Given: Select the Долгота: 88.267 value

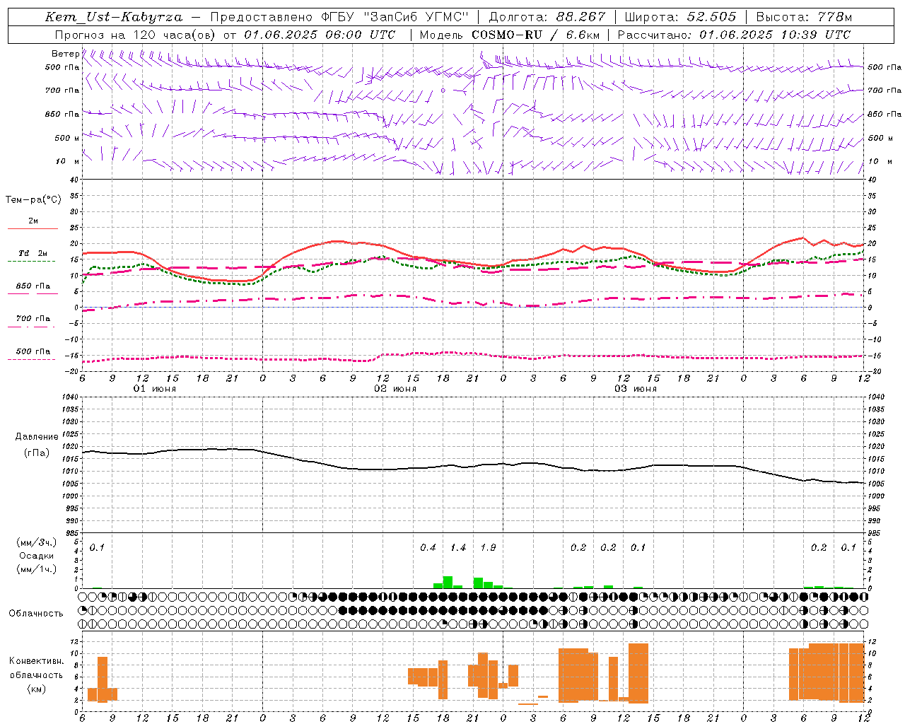Looking at the screenshot, I should pyautogui.click(x=547, y=17).
